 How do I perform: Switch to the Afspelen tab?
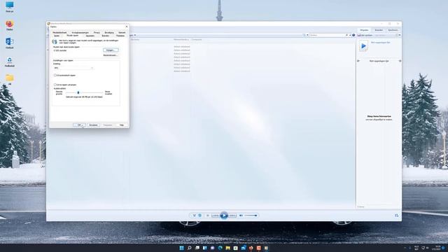point(364,30)
